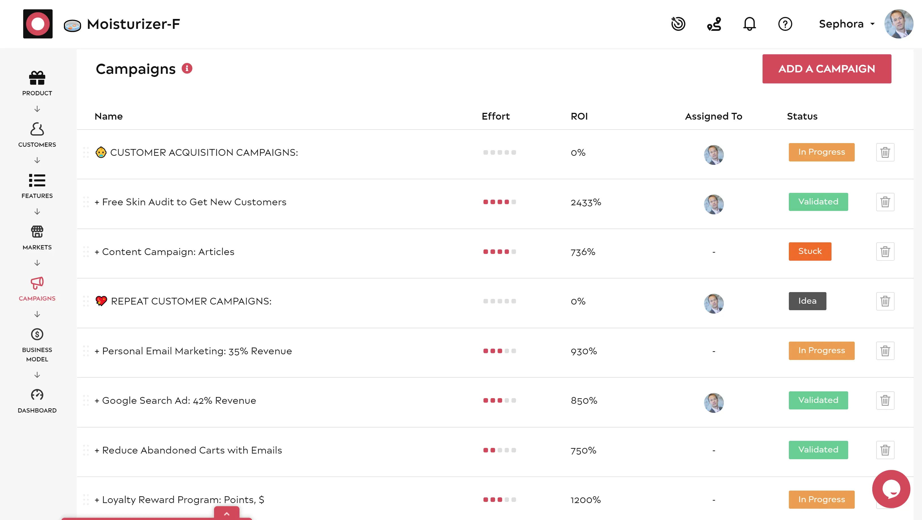Open the Dashboard section
The width and height of the screenshot is (922, 520).
coord(37,401)
